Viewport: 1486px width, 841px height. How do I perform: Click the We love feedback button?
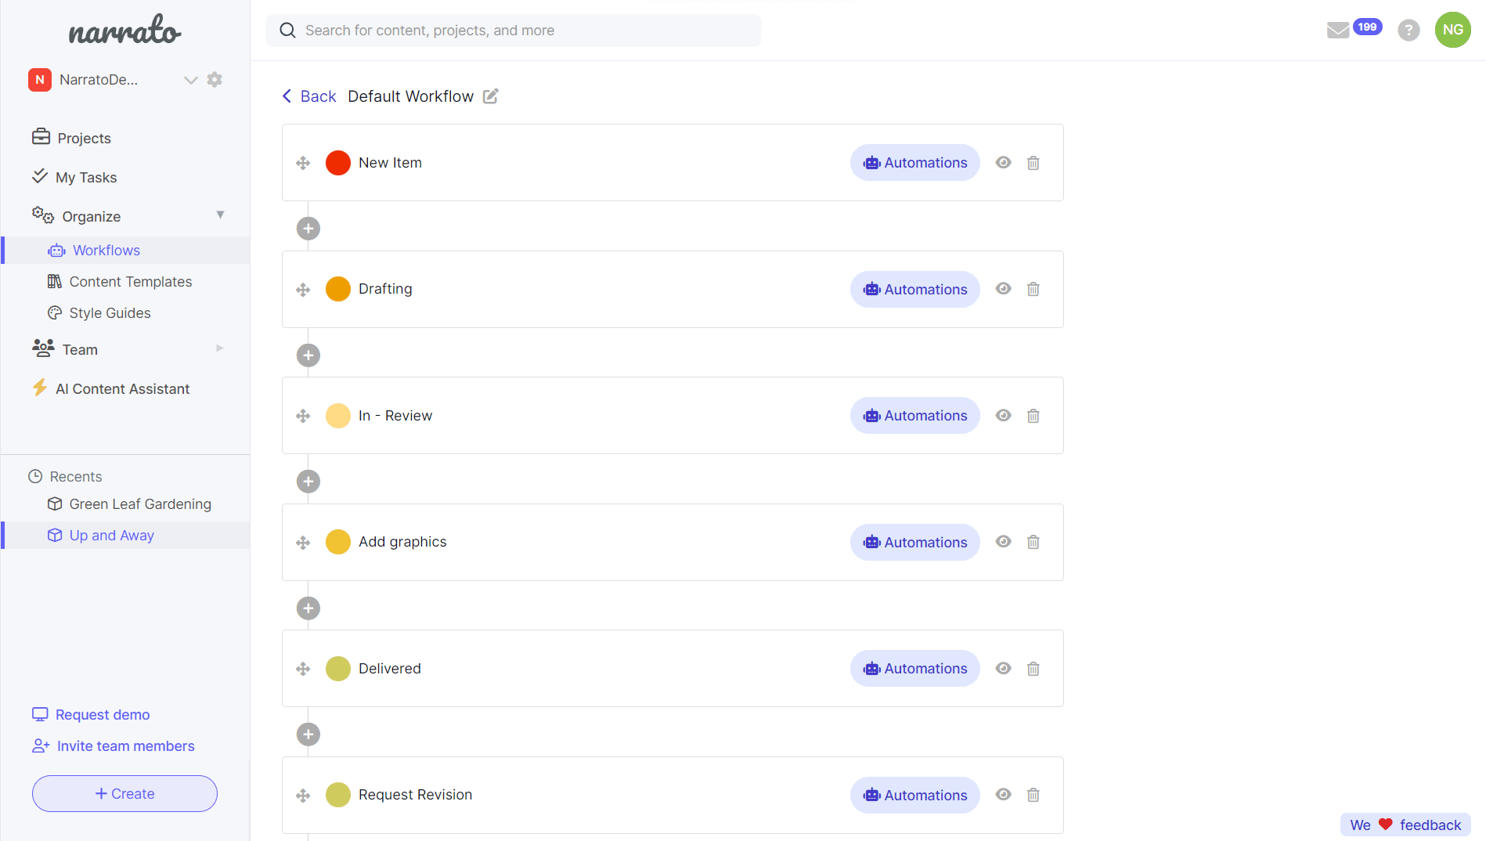click(x=1405, y=825)
